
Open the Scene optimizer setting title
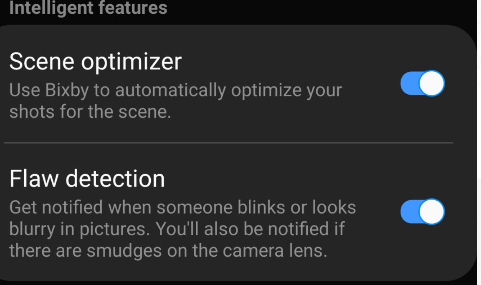click(x=95, y=62)
